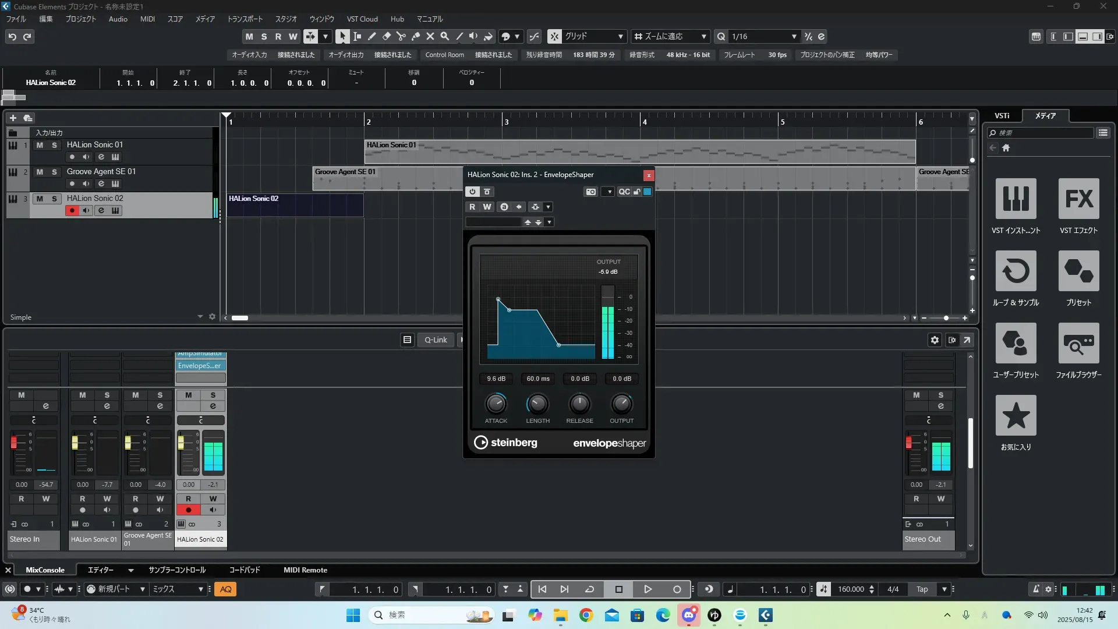Toggle EnvelopeShaper plugin power button
Image resolution: width=1118 pixels, height=629 pixels.
coord(472,192)
